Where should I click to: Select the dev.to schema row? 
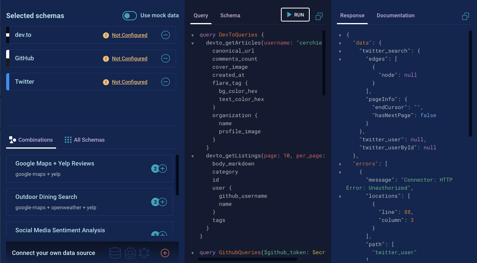pos(91,35)
